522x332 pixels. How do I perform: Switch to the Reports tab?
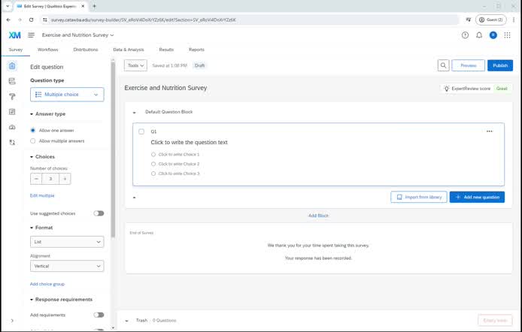(196, 50)
